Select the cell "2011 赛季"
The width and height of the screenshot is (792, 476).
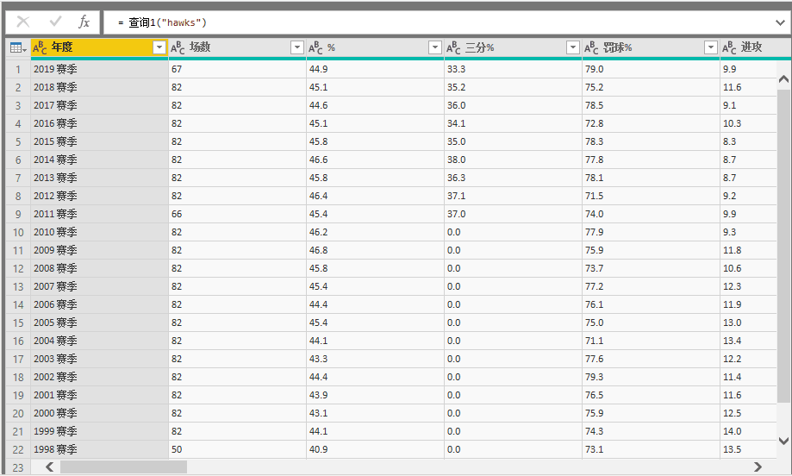click(99, 214)
